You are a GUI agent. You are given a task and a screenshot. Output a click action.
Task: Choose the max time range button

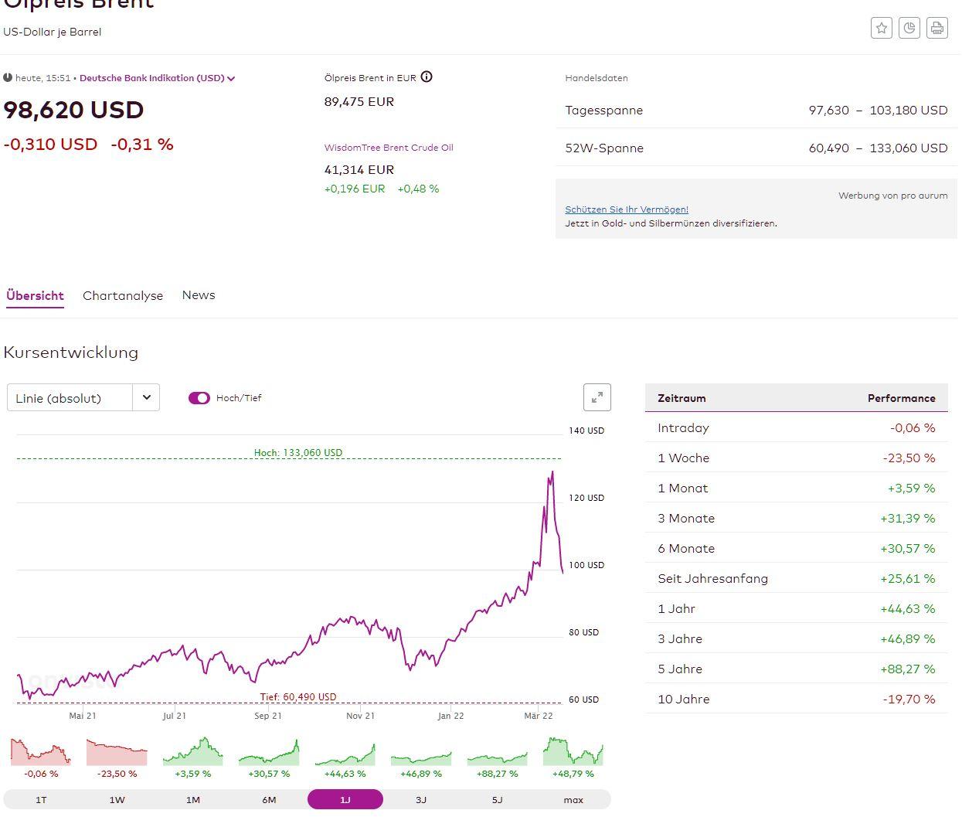pyautogui.click(x=573, y=799)
